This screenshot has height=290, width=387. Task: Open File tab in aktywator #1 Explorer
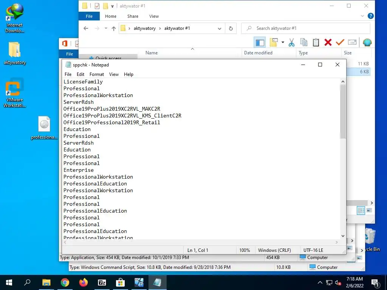click(89, 16)
